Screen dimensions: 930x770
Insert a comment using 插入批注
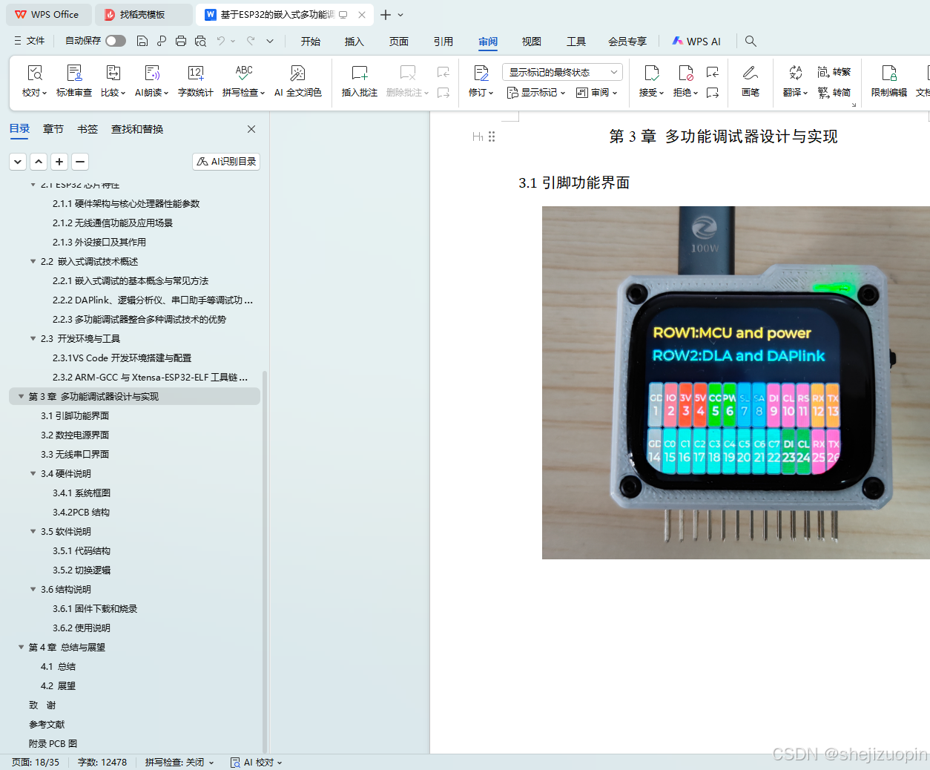click(359, 80)
